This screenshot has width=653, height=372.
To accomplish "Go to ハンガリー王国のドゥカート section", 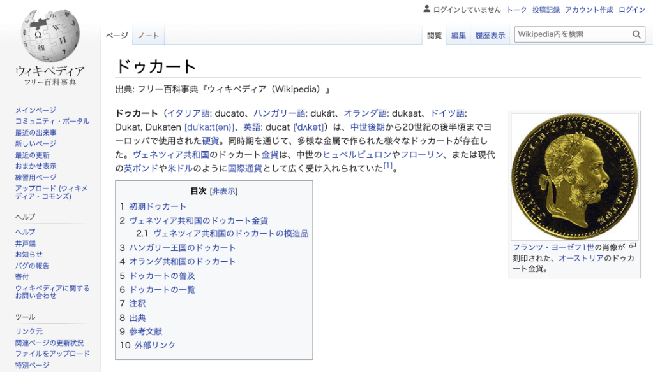I will 183,248.
